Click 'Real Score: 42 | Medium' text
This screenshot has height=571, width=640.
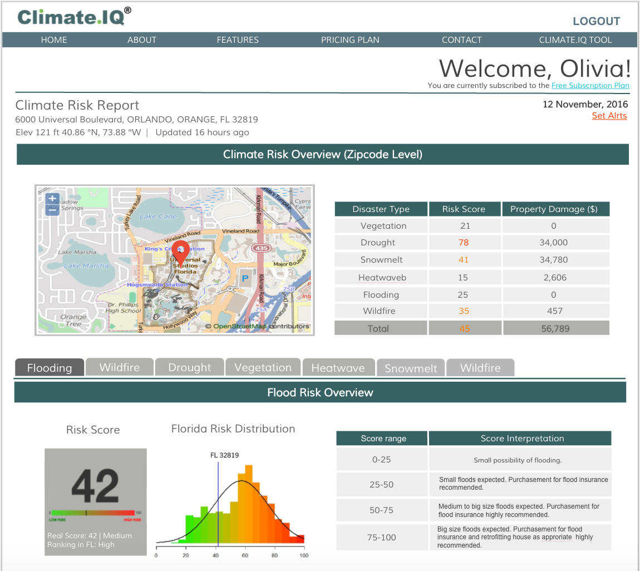click(90, 535)
